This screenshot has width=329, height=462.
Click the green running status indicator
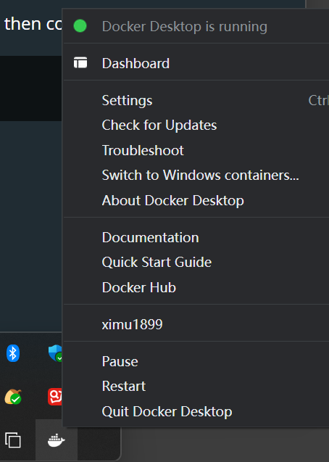point(80,26)
